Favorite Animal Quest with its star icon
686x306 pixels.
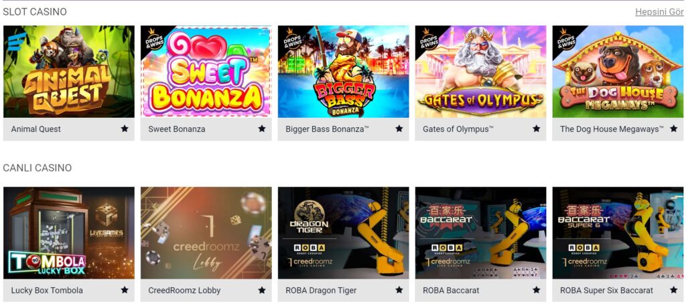click(x=125, y=129)
